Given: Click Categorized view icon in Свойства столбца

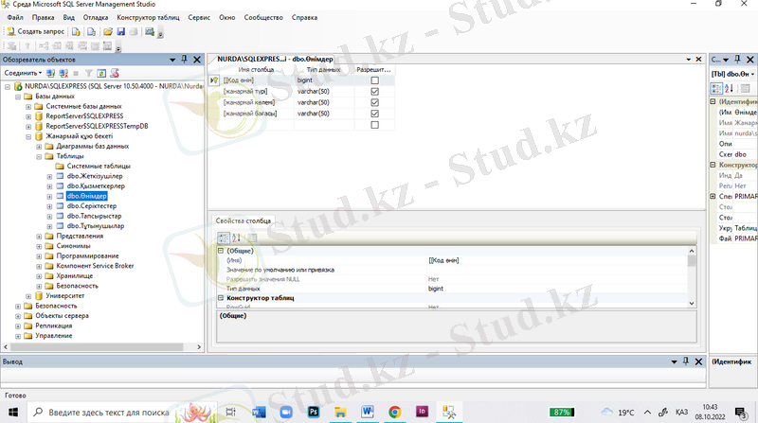Looking at the screenshot, I should coord(224,238).
